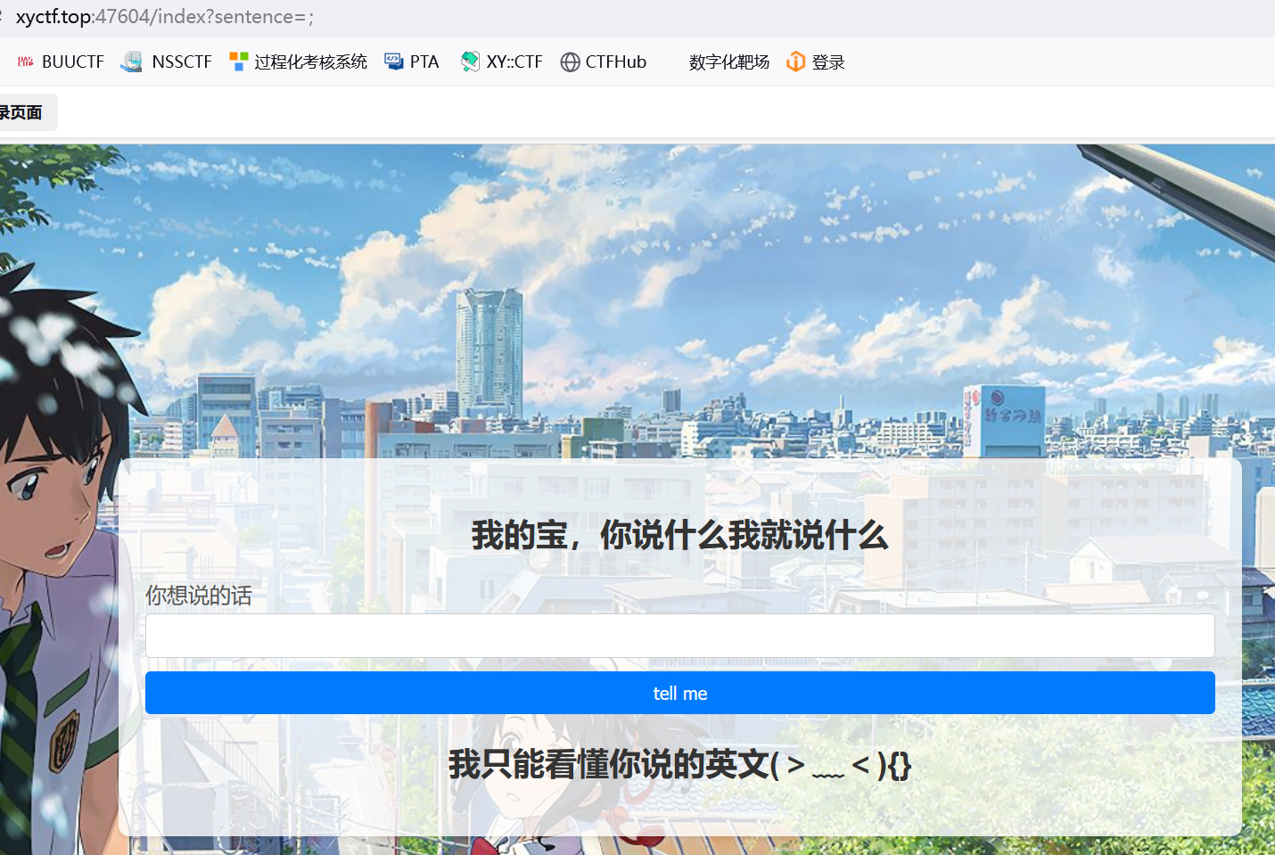Screen dimensions: 1275x855
Task: Click the NSSCTF bookmark favicon
Action: [132, 62]
